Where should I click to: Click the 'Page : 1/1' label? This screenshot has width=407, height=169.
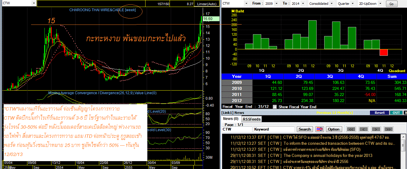(x=234, y=124)
